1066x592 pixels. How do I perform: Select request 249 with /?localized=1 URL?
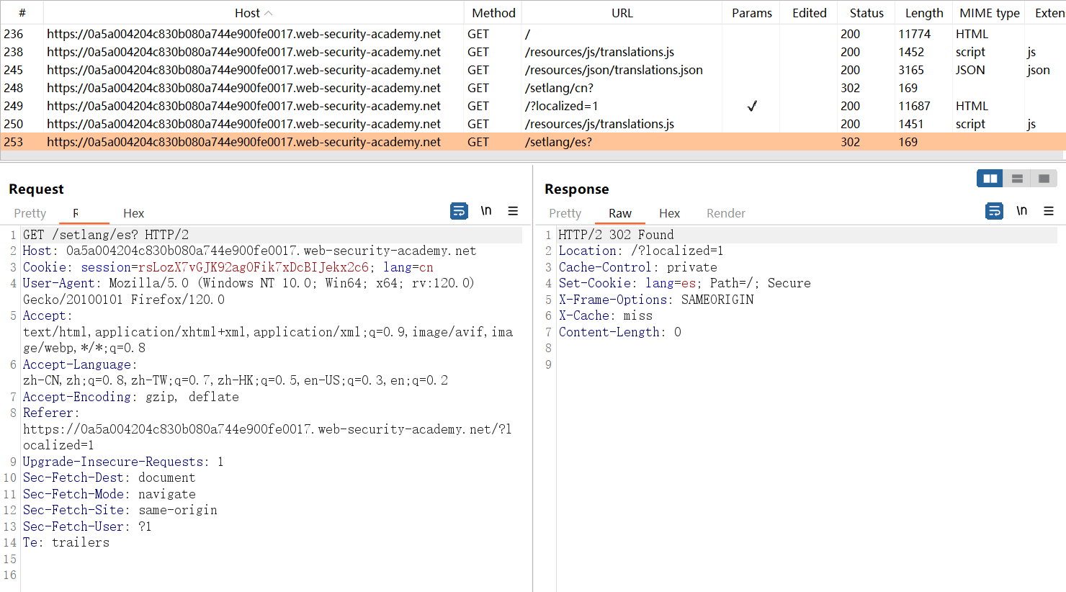561,106
